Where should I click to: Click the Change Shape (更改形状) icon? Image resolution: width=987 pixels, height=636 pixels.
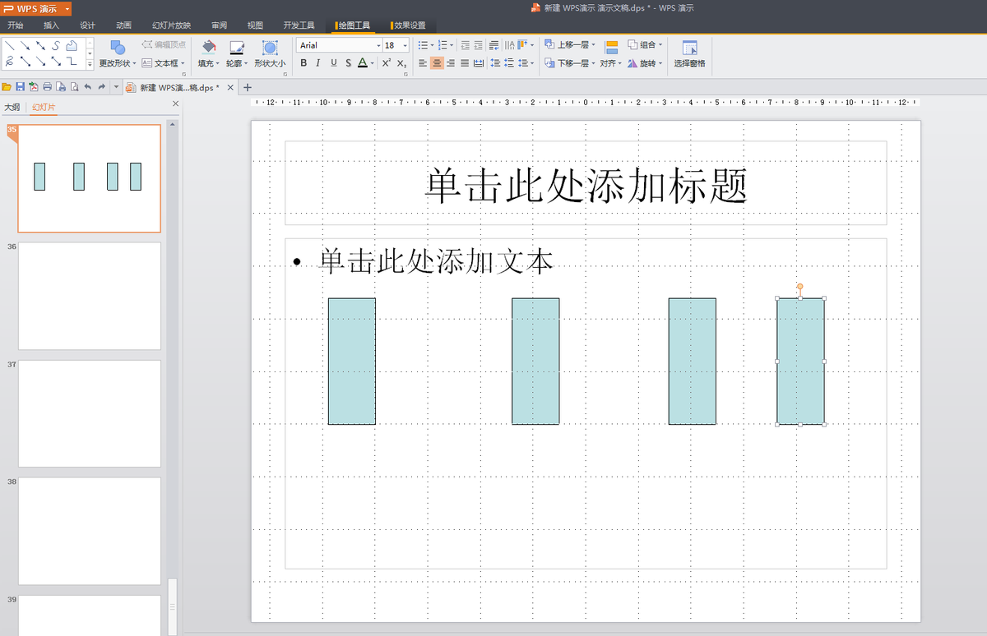tap(118, 48)
